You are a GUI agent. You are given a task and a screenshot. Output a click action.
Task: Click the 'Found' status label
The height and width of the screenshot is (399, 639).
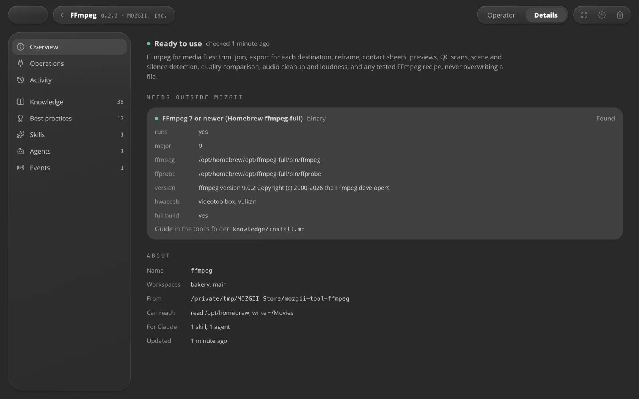click(605, 119)
